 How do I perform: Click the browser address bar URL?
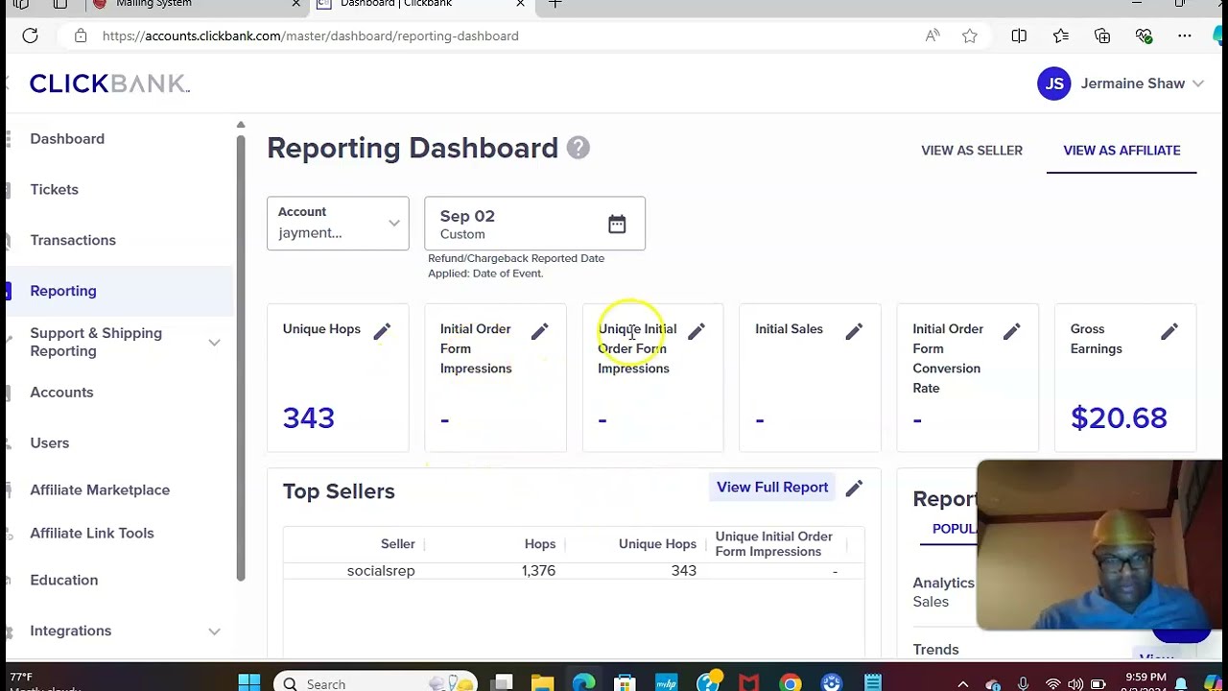pyautogui.click(x=311, y=36)
